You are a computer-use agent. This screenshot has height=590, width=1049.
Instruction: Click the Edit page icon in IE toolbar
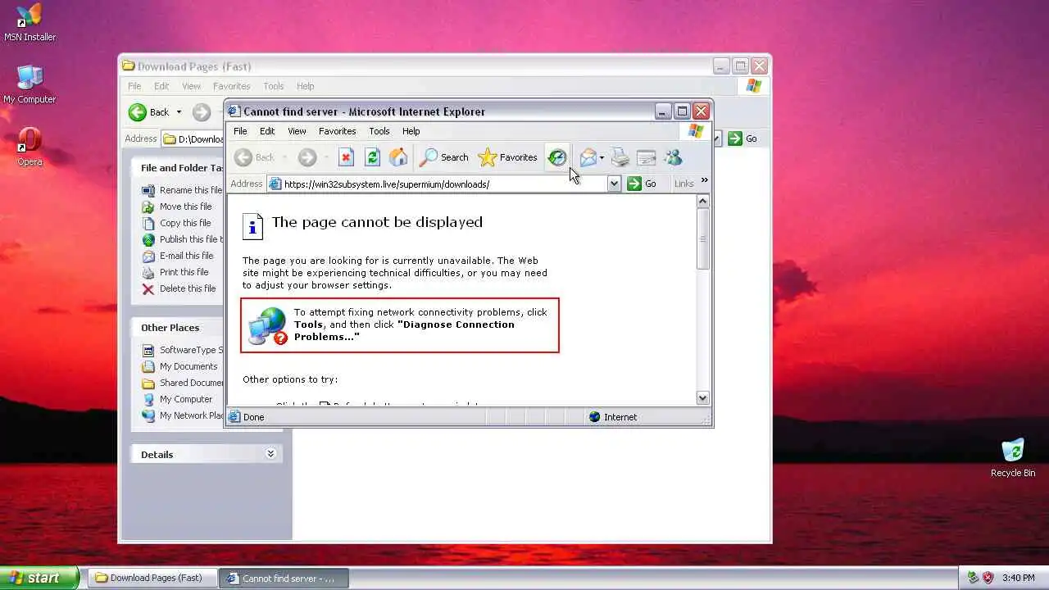coord(647,157)
